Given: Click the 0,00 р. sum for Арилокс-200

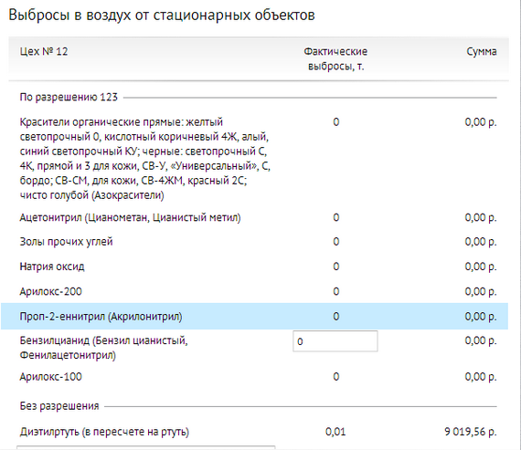Looking at the screenshot, I should [x=481, y=291].
